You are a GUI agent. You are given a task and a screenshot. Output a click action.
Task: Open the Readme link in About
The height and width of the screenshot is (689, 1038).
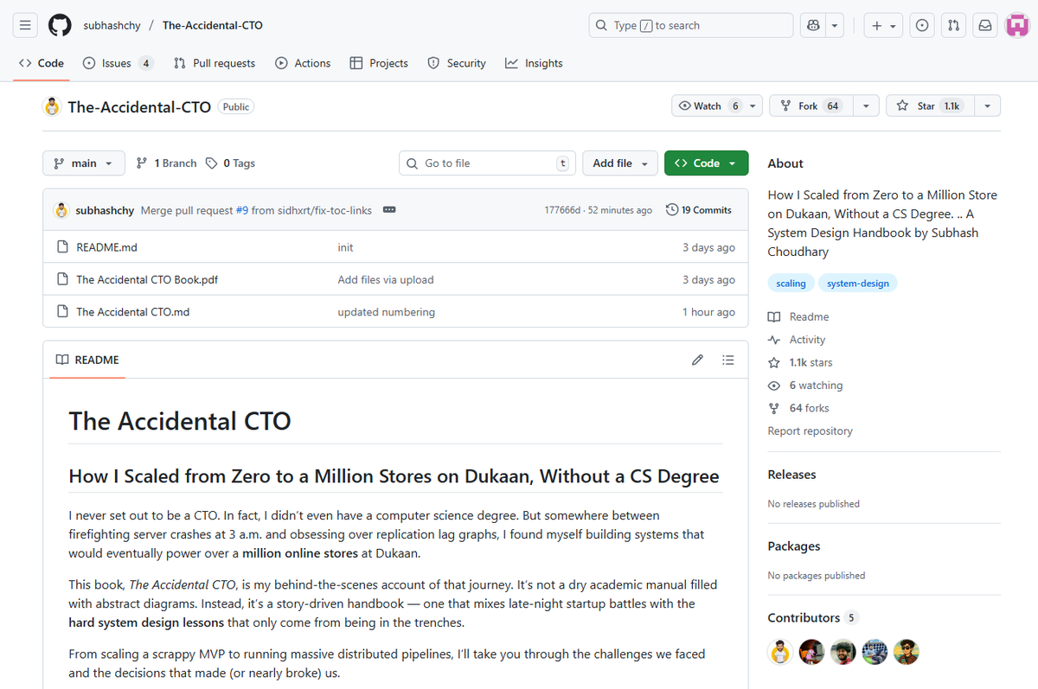[x=798, y=317]
